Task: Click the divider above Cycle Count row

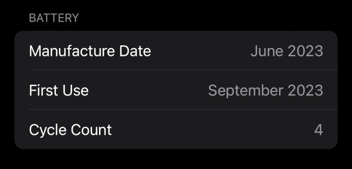Action: (183, 110)
